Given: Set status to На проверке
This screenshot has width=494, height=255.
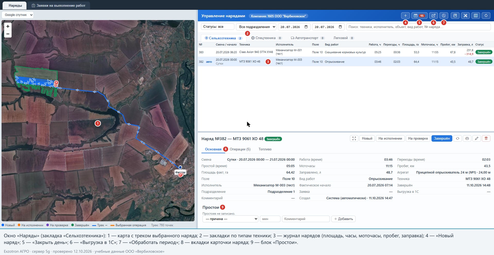Looking at the screenshot, I should pyautogui.click(x=418, y=139).
